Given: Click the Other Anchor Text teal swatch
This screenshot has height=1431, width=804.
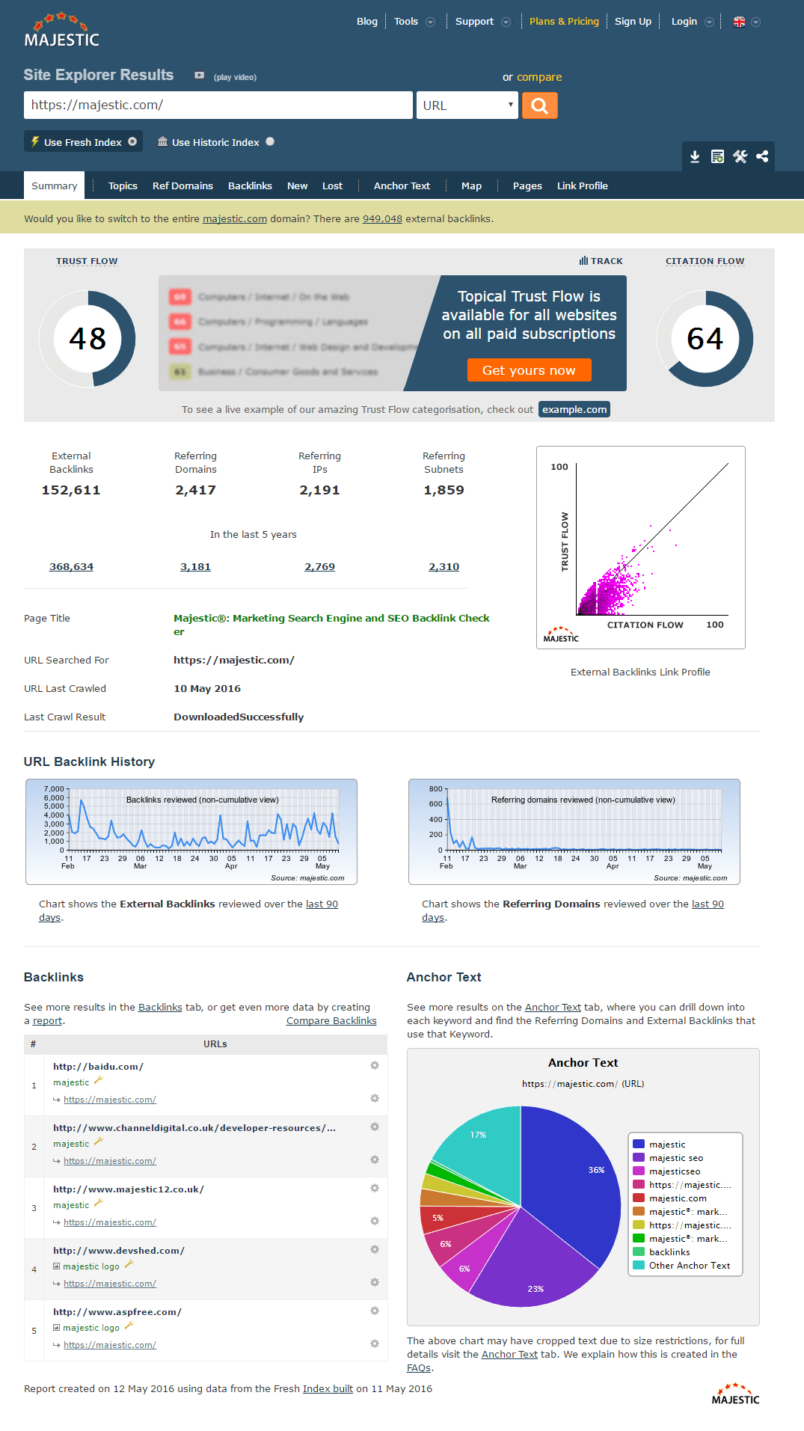Looking at the screenshot, I should (639, 1265).
